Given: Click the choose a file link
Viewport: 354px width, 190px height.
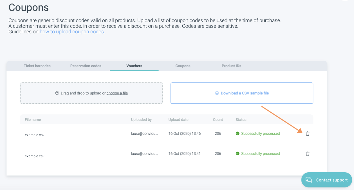Looking at the screenshot, I should (x=117, y=93).
